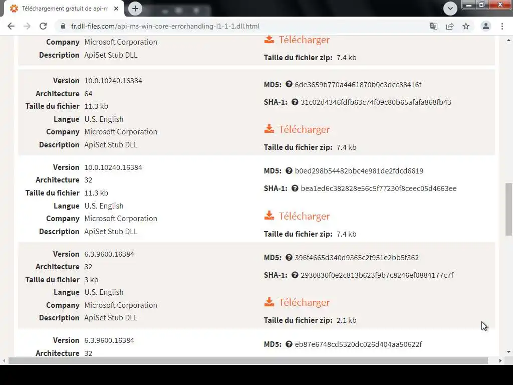Select SHA-1 hash bea1ed6c382828e56c5f77230f8ceec05d4663ee

[x=379, y=188]
